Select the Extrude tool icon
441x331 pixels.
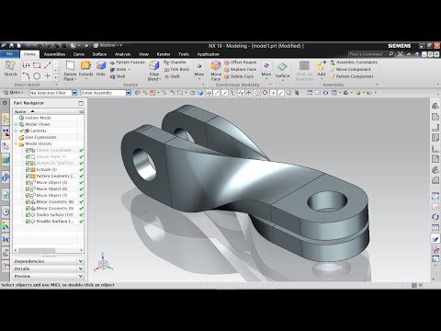coord(85,65)
